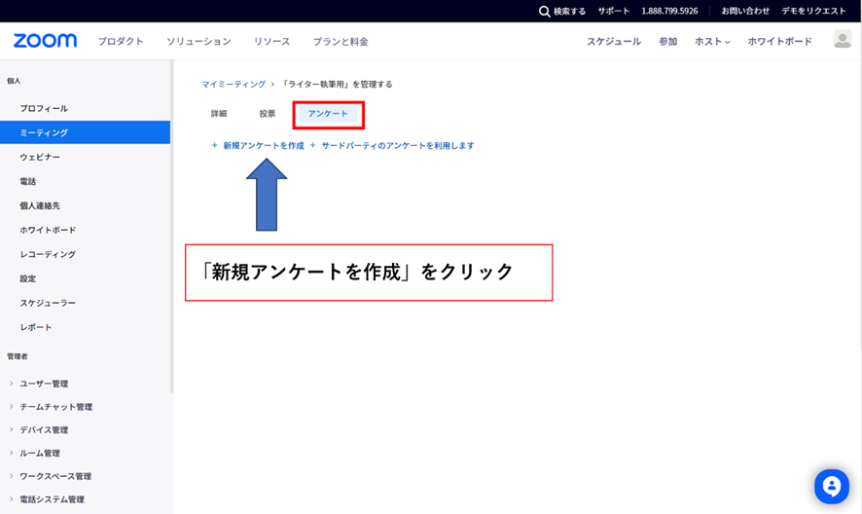862x514 pixels.
Task: Open ホワイトボード in header
Action: (779, 41)
